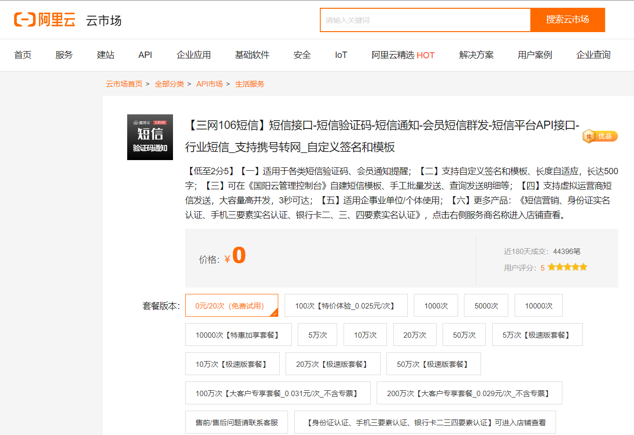634x435 pixels.
Task: Open the 企业查询 navigation menu
Action: (x=594, y=55)
